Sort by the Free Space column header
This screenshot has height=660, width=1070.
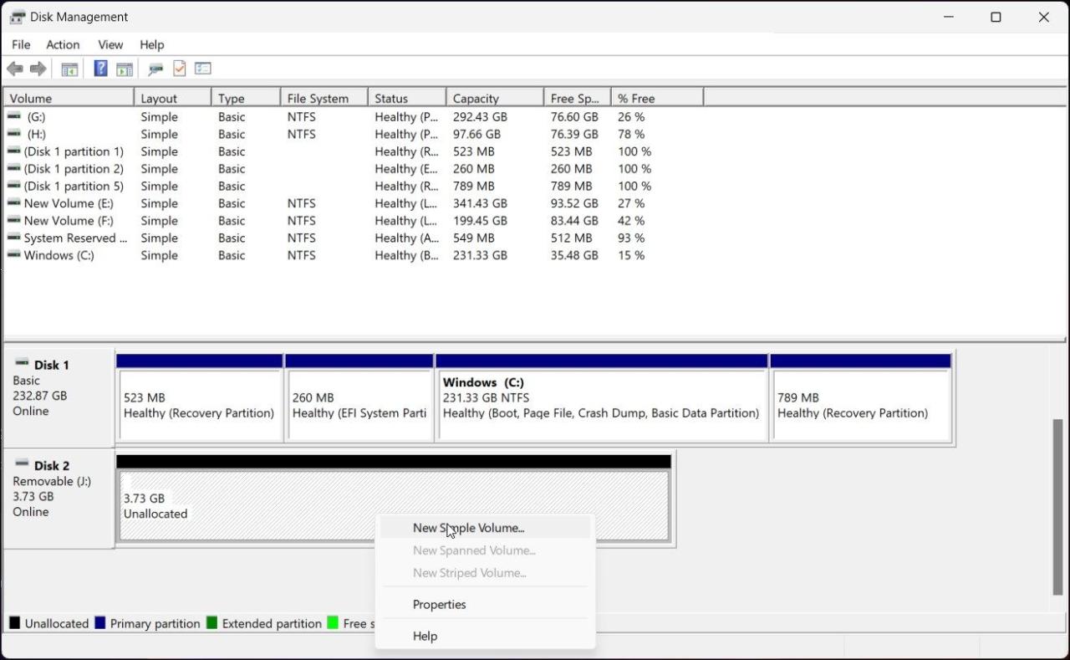578,98
